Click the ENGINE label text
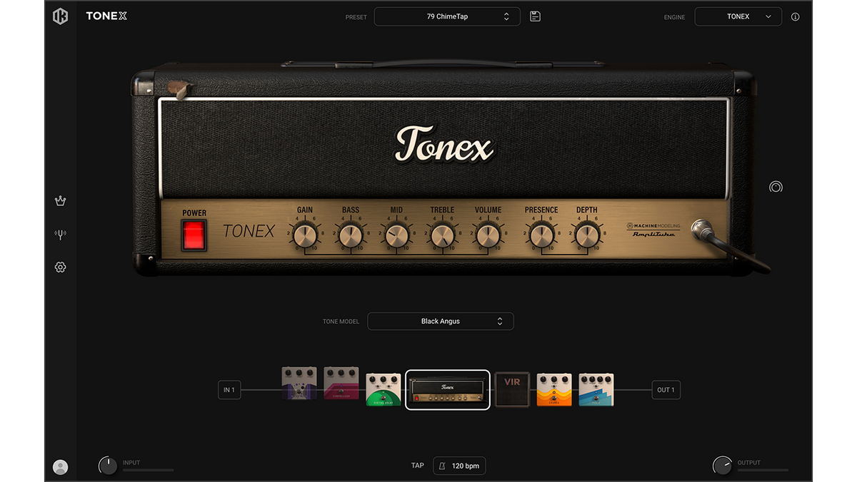The height and width of the screenshot is (482, 857). coord(674,17)
